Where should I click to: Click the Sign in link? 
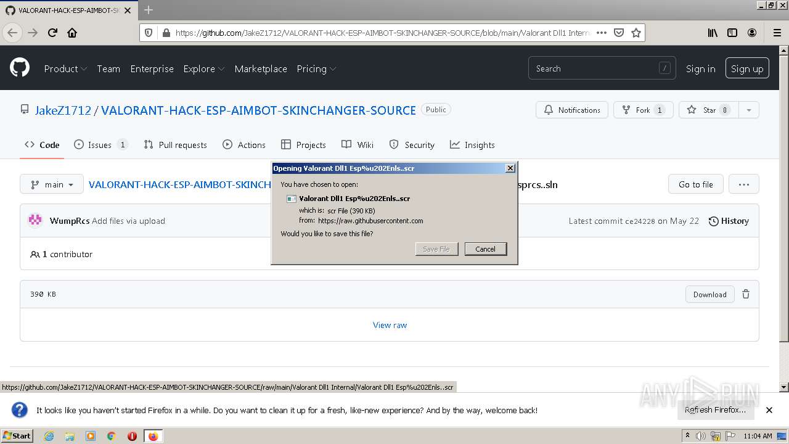(x=701, y=68)
